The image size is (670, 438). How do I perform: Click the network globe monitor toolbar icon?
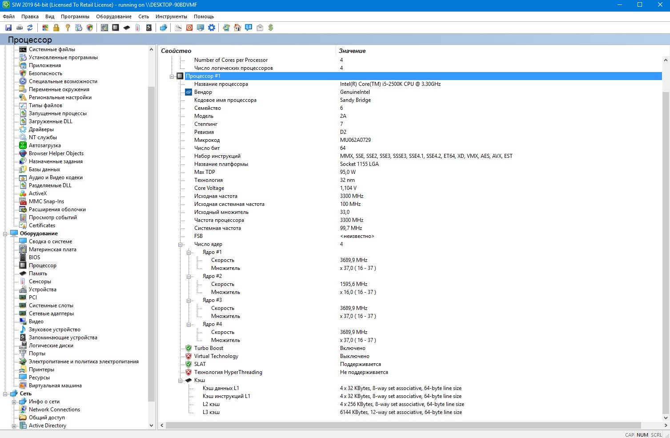point(164,28)
